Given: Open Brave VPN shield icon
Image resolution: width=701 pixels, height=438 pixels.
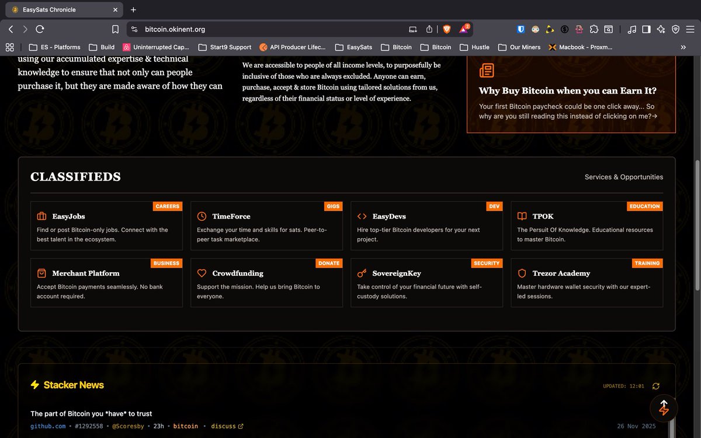Looking at the screenshot, I should 676,29.
